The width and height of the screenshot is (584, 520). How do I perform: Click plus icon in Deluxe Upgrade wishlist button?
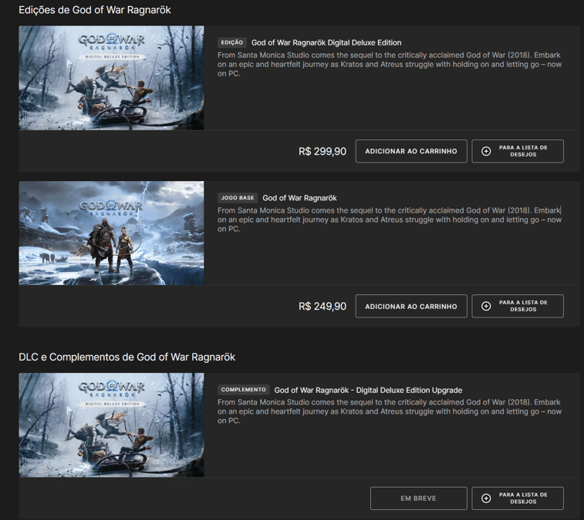click(486, 498)
